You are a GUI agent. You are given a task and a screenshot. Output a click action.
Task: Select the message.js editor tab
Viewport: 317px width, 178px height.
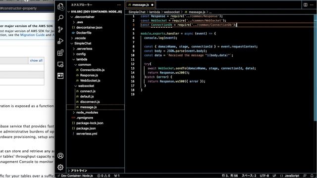pos(141,5)
